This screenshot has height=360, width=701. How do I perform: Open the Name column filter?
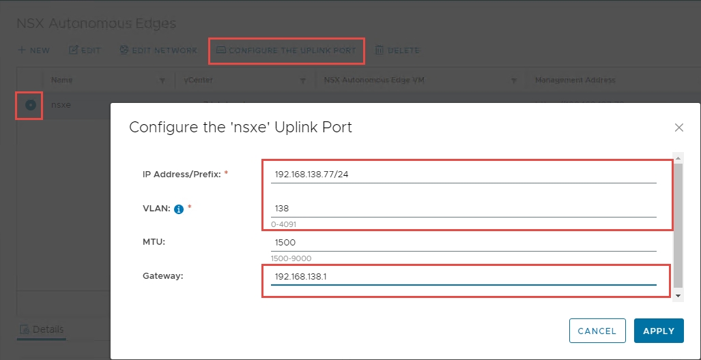tap(162, 80)
